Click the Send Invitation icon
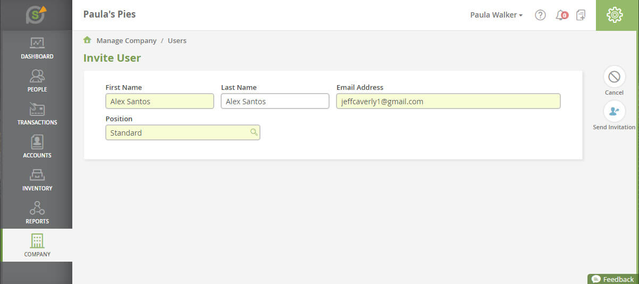Image resolution: width=639 pixels, height=284 pixels. (x=614, y=111)
